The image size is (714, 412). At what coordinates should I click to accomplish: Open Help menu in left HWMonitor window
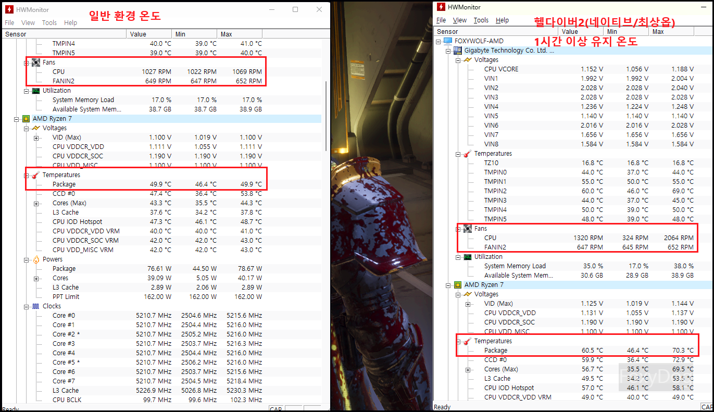click(x=70, y=23)
